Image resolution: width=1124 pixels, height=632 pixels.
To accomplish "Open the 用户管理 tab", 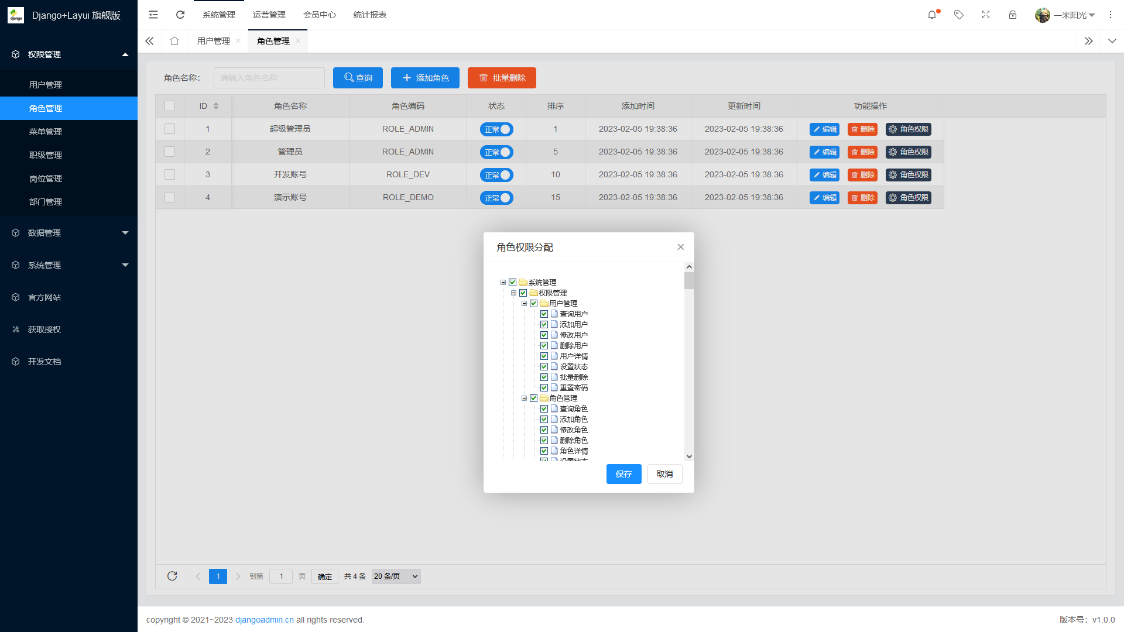I will tap(215, 40).
